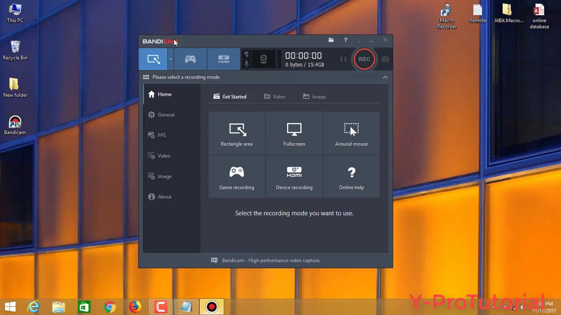Select the This PC desktop icon
This screenshot has height=315, width=561.
[x=15, y=14]
